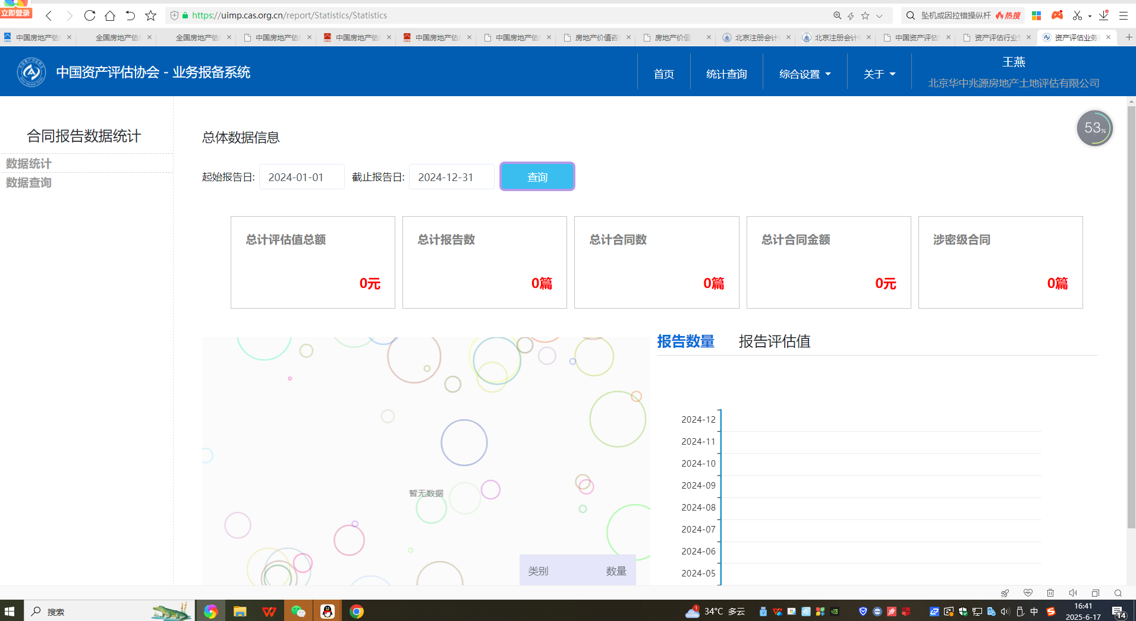Click the trash icon in browser status bar
The image size is (1136, 621).
(x=1050, y=593)
